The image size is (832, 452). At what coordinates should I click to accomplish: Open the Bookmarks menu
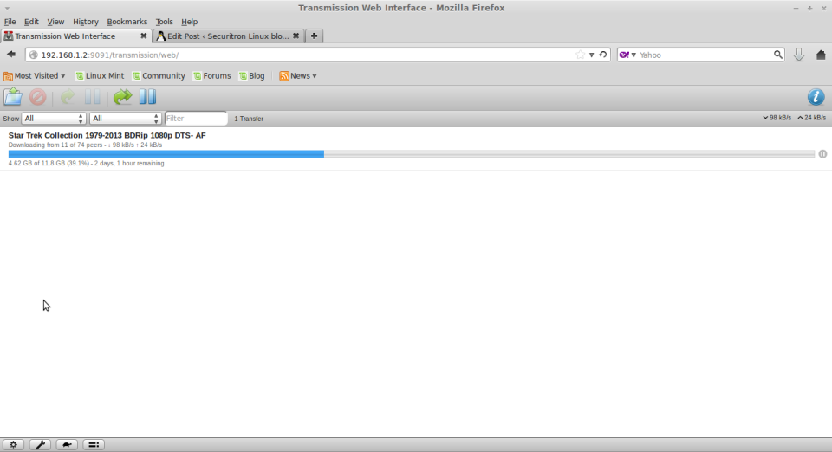pyautogui.click(x=127, y=22)
